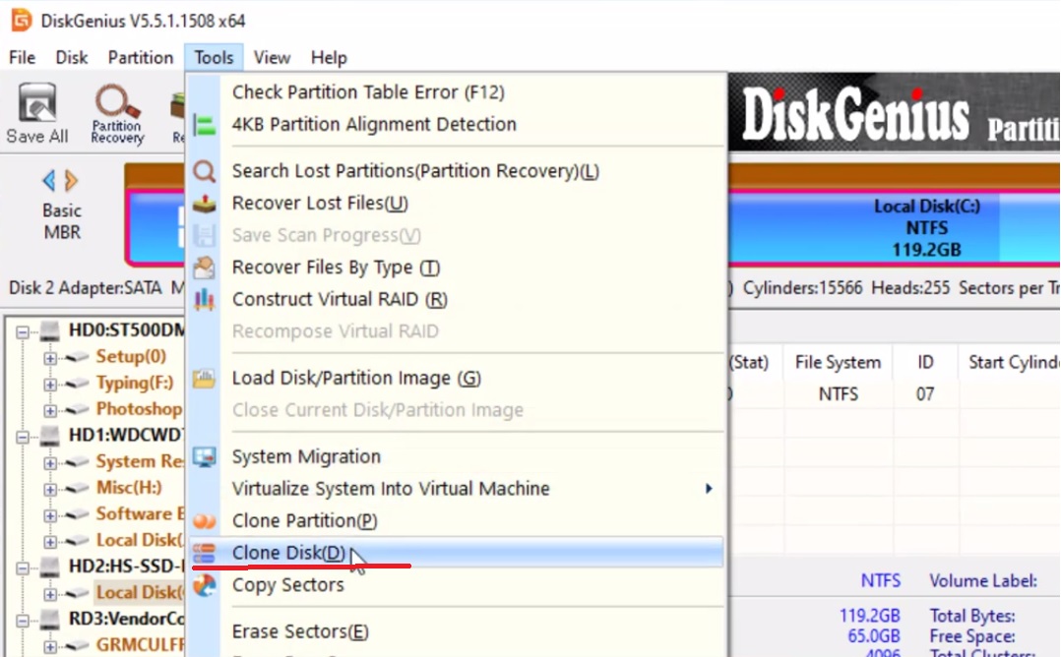
Task: Select the Misc(H:) partition in the tree
Action: click(x=126, y=487)
